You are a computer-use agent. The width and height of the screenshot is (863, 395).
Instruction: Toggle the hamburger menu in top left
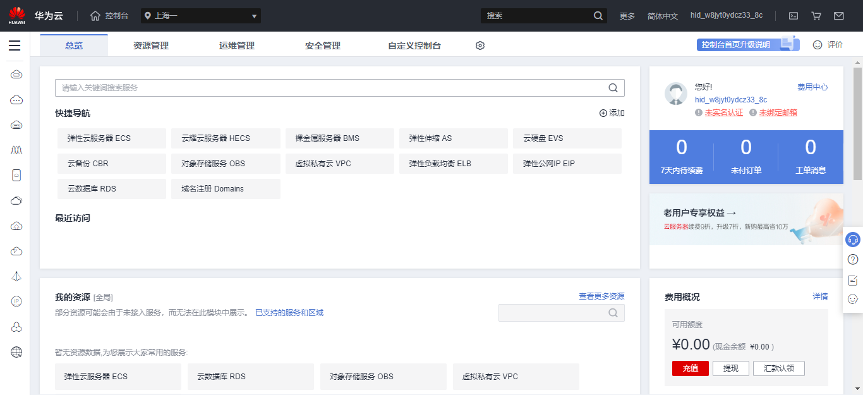point(15,45)
